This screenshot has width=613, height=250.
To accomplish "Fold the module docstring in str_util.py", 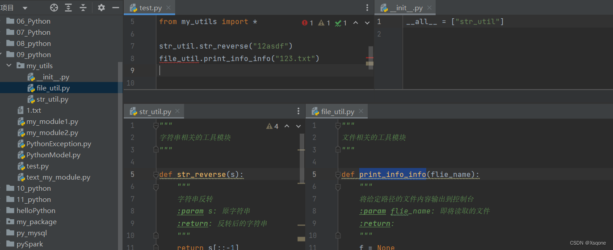I will (x=156, y=126).
